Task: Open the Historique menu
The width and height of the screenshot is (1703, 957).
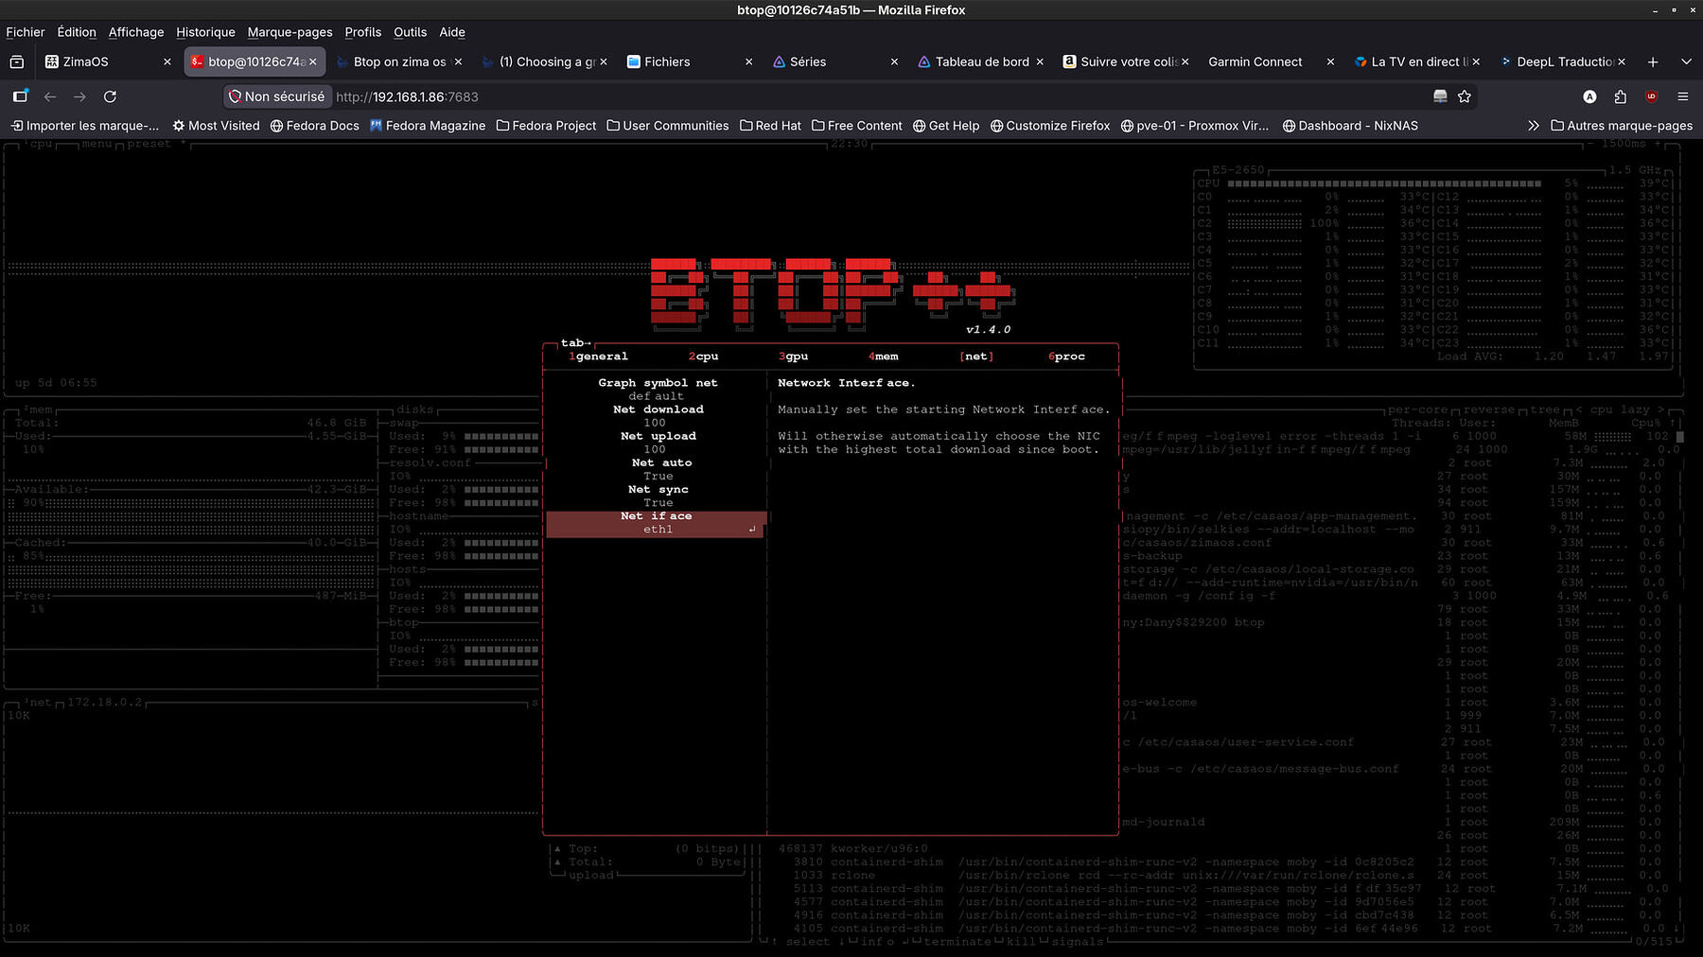Action: pyautogui.click(x=205, y=32)
